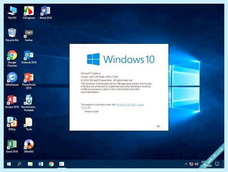Screen dimensions: 228x172
Task: Open the This PC desktop icon
Action: 12,13
